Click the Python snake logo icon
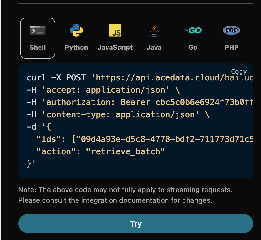This screenshot has height=240, width=261. (x=76, y=31)
